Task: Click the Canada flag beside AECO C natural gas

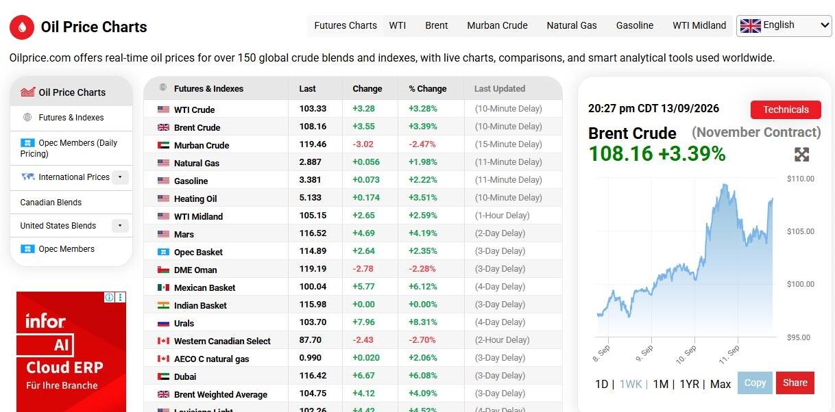Action: pos(163,359)
